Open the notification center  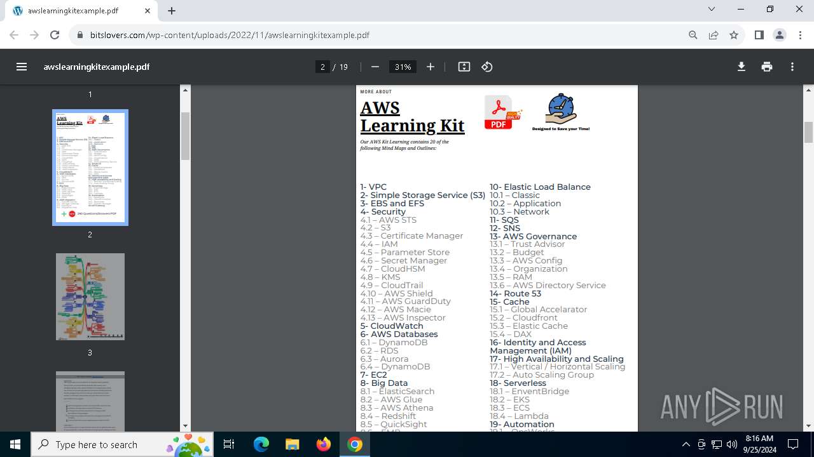[793, 444]
